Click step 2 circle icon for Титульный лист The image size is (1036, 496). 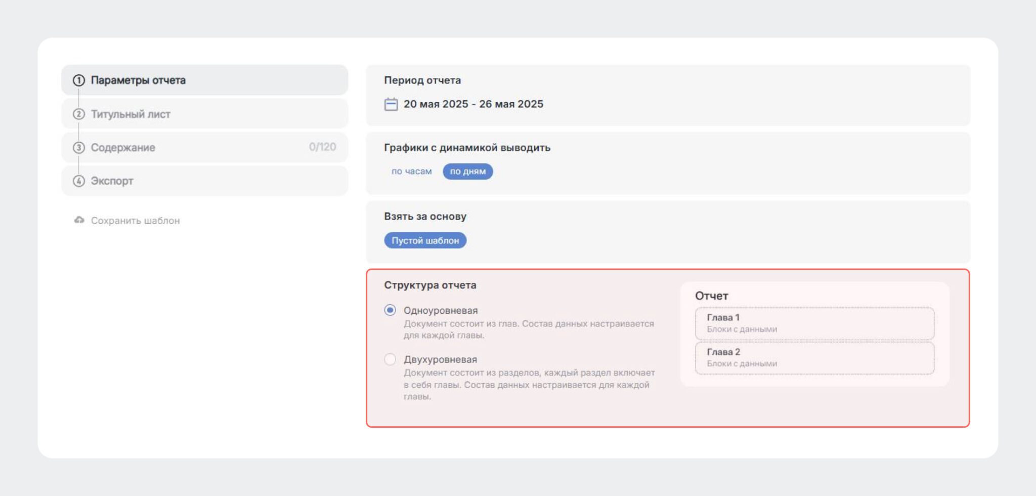click(x=79, y=114)
